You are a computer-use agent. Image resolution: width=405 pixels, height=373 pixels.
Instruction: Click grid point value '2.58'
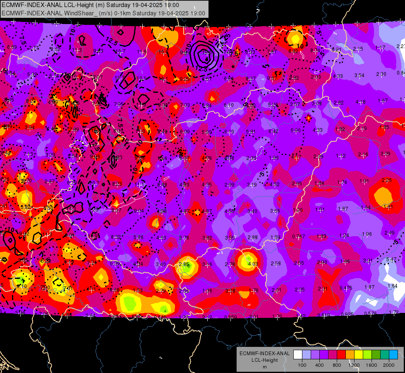point(276,263)
